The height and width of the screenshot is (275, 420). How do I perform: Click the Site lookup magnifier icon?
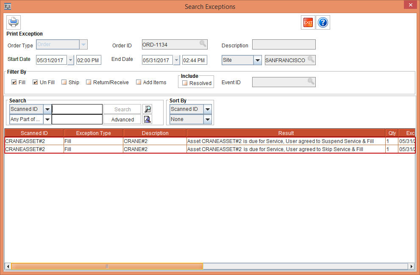pos(311,60)
